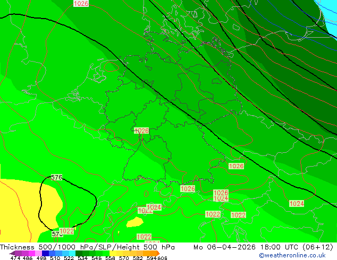
Task: Click the legend value 558
Action: pos(110,258)
